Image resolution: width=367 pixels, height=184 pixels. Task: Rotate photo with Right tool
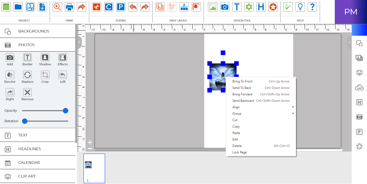[10, 95]
